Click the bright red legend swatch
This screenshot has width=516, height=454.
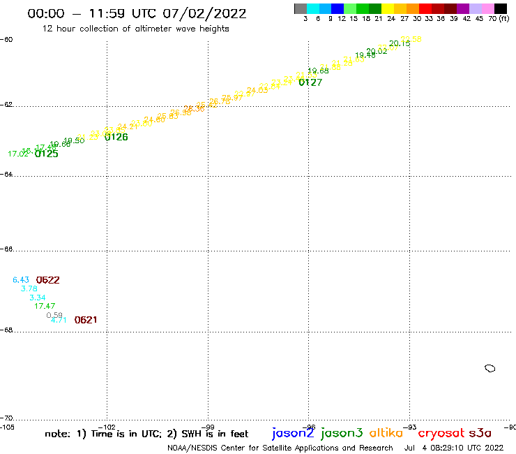coord(425,8)
